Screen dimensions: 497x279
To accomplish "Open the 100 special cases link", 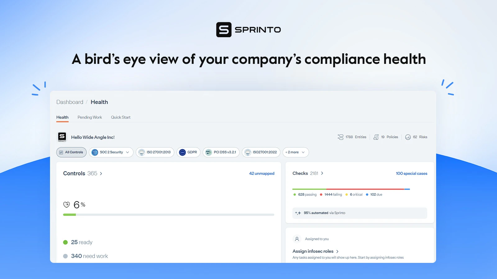I will pos(412,174).
